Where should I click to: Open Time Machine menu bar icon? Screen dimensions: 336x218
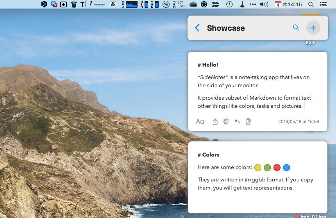click(x=229, y=4)
